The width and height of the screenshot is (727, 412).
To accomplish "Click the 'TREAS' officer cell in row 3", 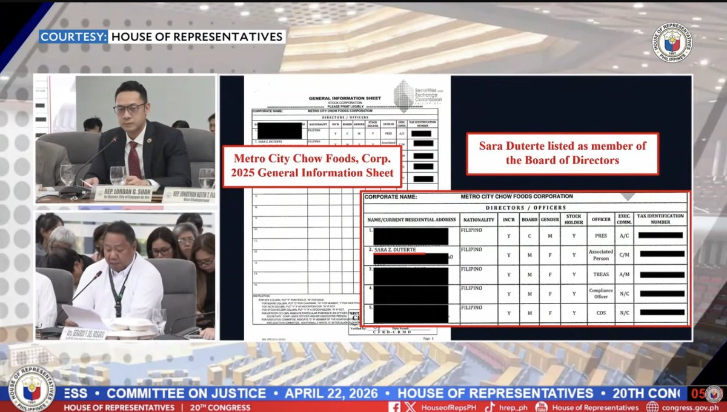I will 600,274.
